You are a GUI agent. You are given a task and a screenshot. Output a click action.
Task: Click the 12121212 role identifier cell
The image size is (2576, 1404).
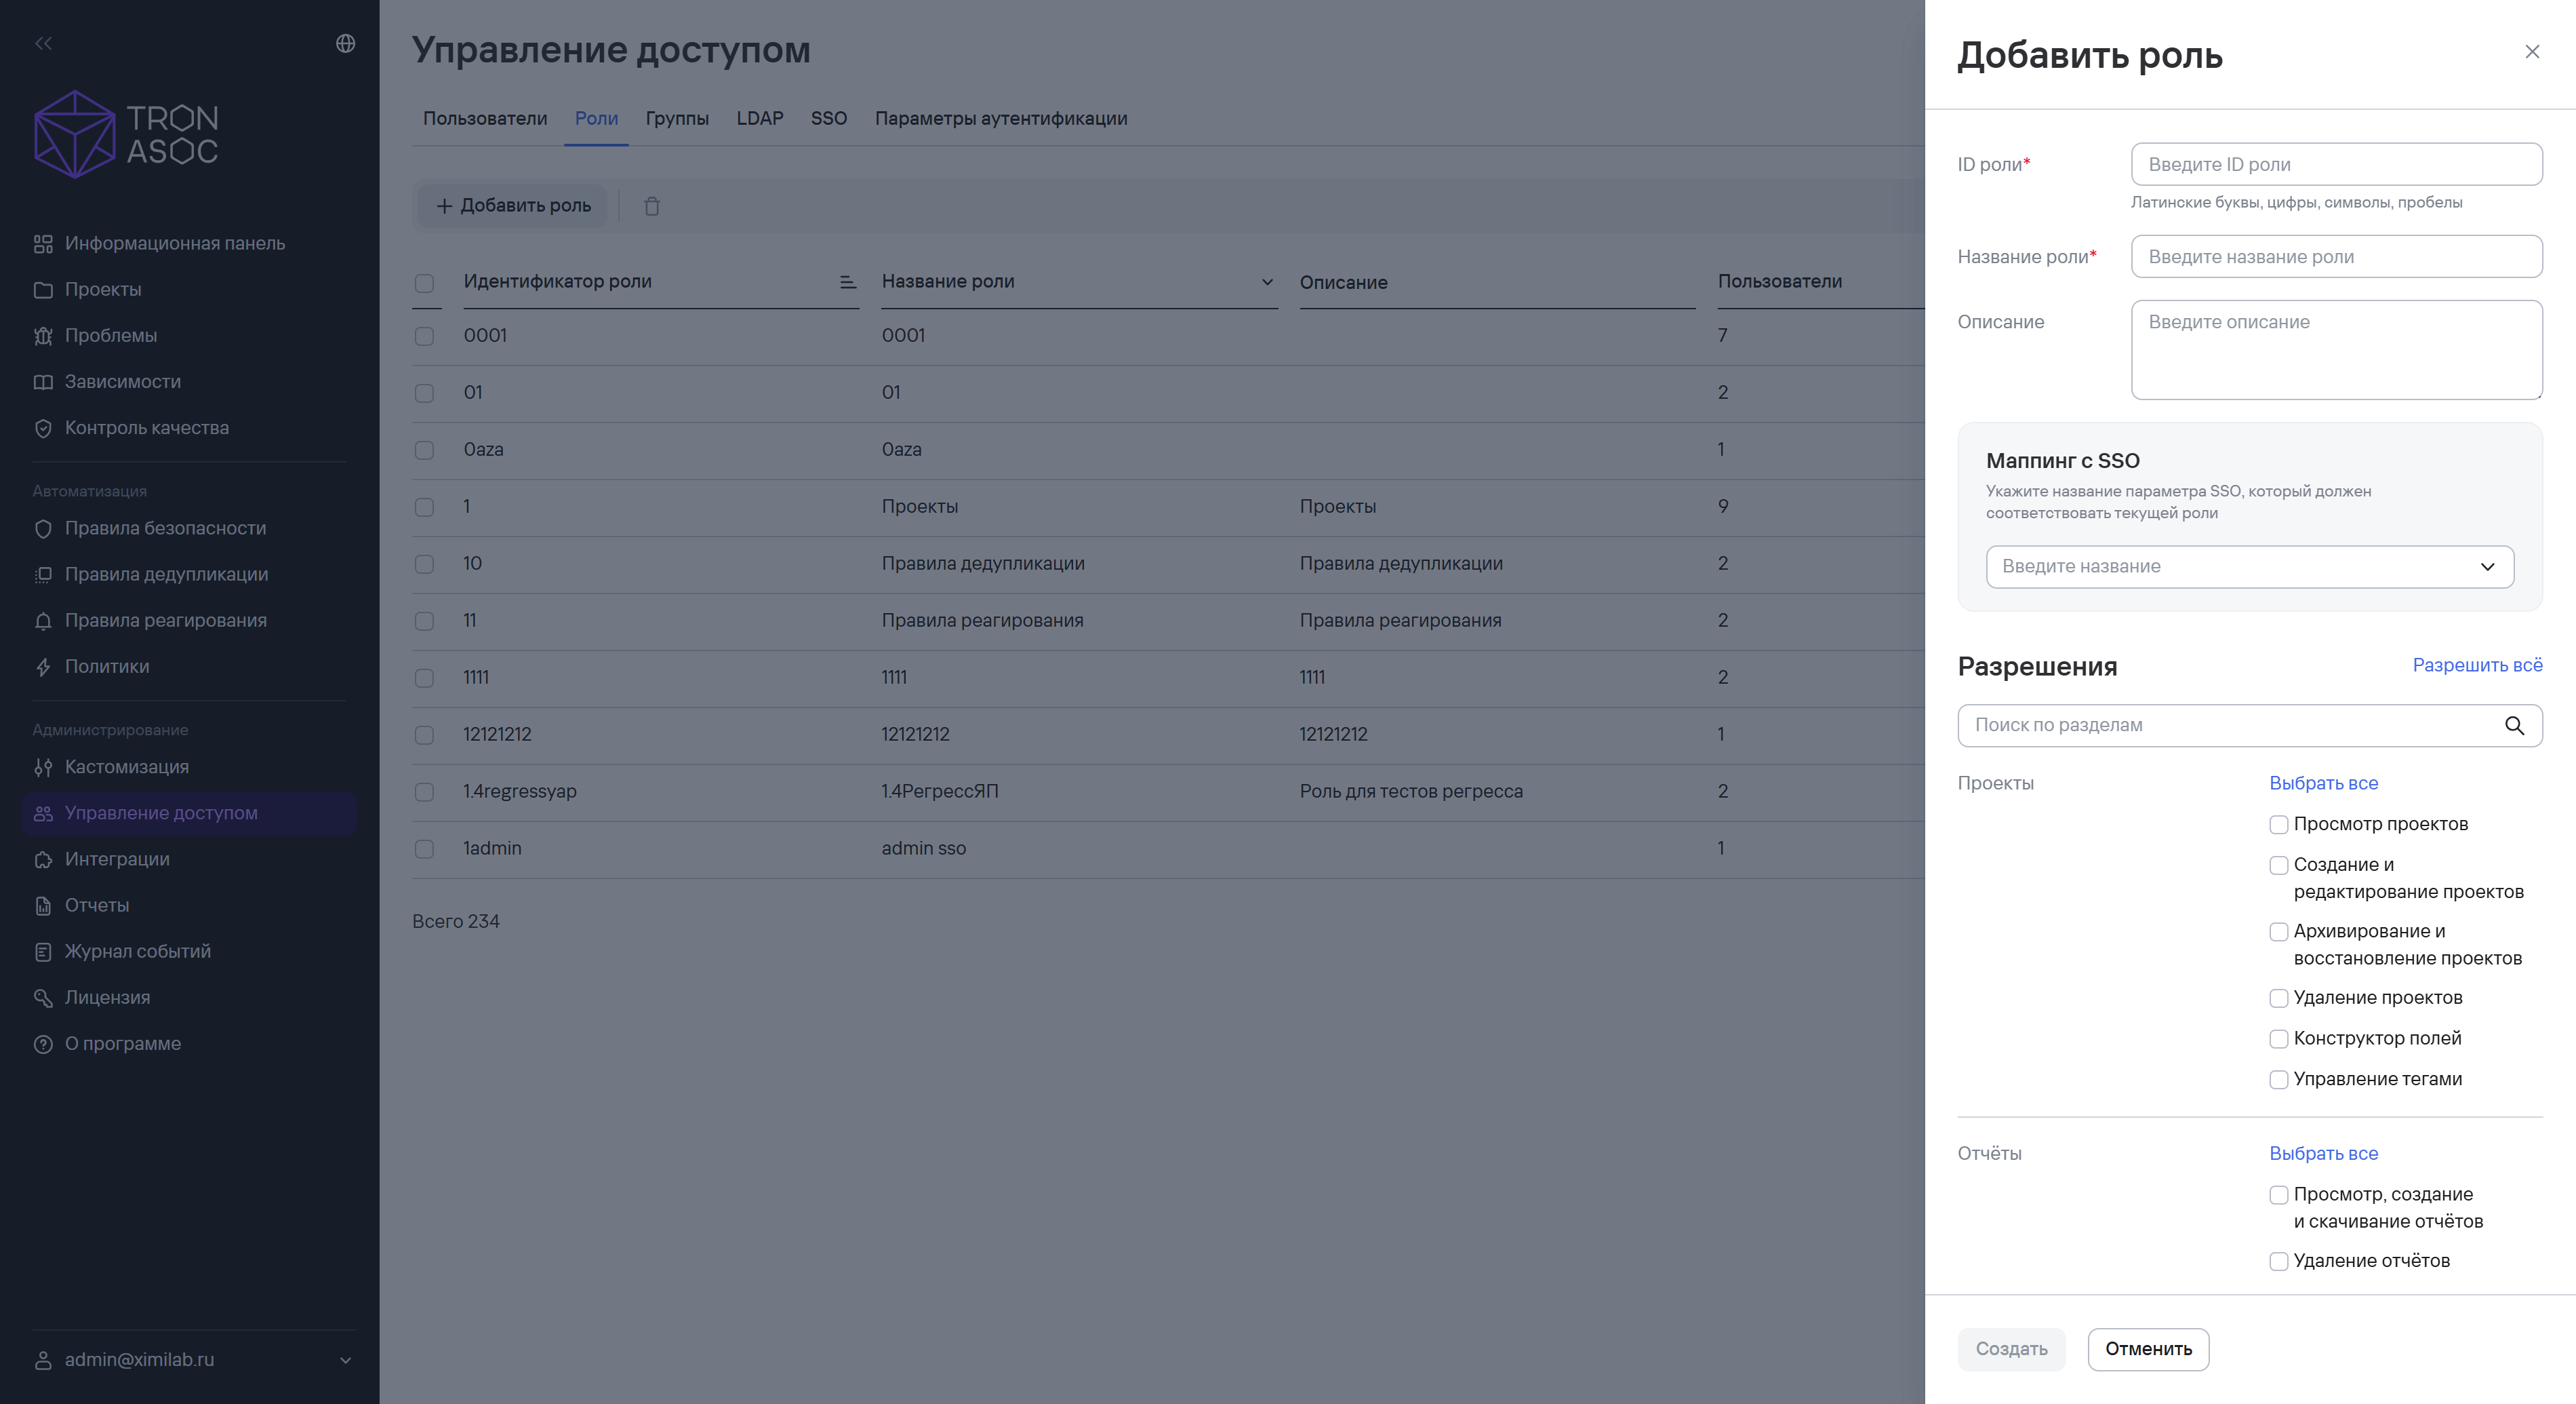coord(497,733)
